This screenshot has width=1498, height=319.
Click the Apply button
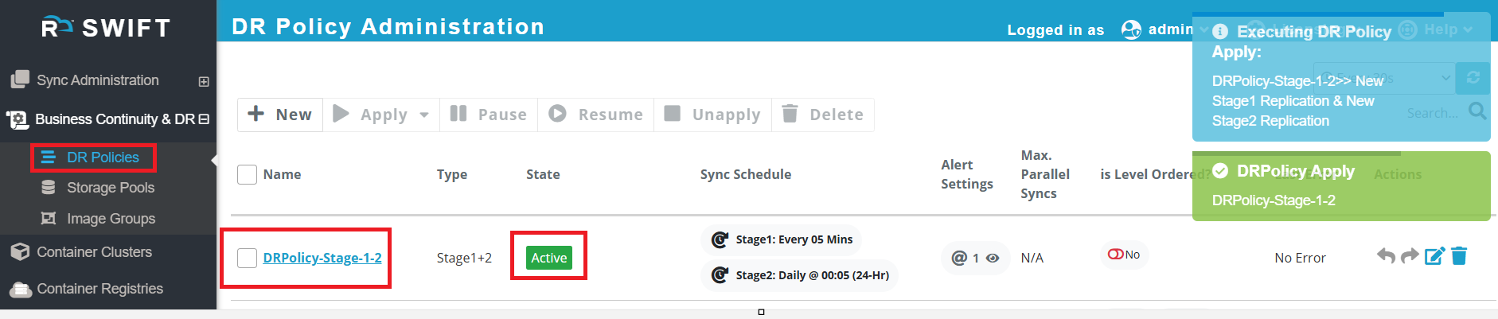click(x=371, y=115)
